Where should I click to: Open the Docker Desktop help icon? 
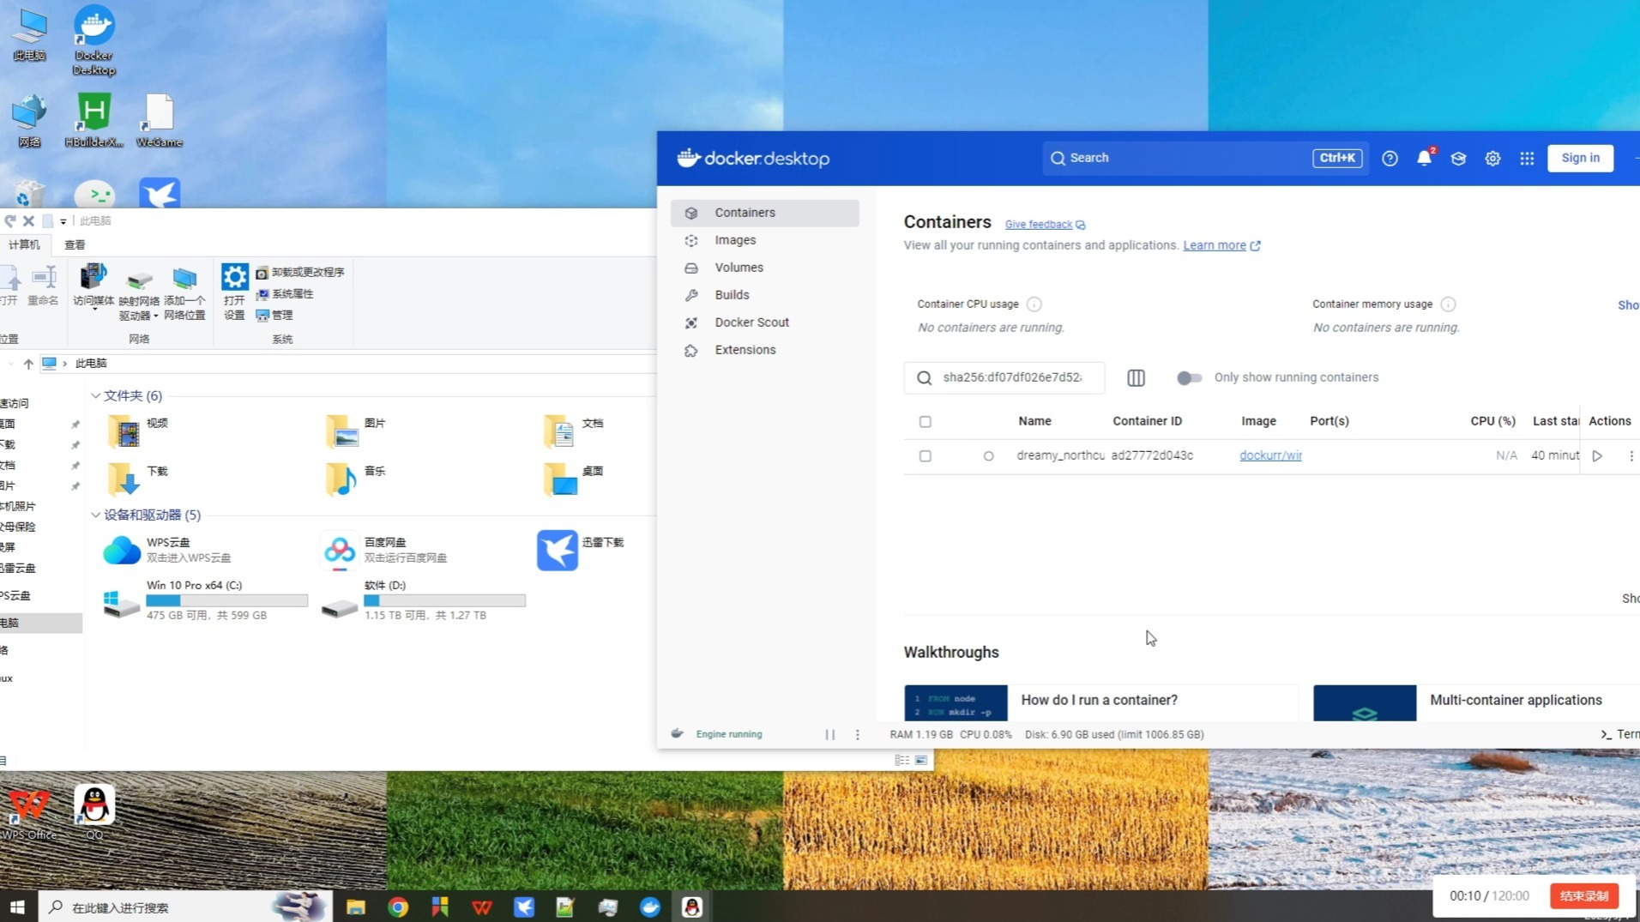(x=1390, y=159)
